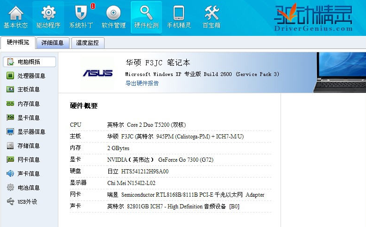Click the Core 2 Duo T5200 CPU value

[147, 125]
